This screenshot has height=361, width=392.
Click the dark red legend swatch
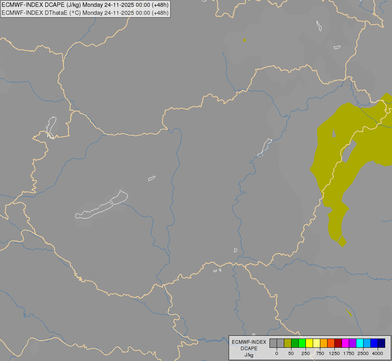pos(338,343)
